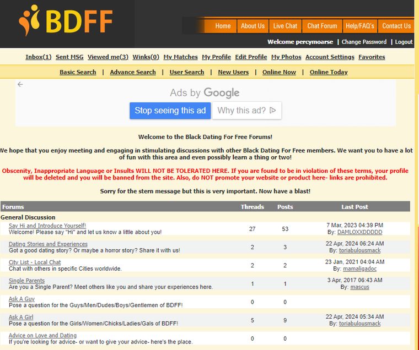This screenshot has width=419, height=350.
Task: Open Say Hi and Introduce Yourself forum
Action: (x=47, y=226)
